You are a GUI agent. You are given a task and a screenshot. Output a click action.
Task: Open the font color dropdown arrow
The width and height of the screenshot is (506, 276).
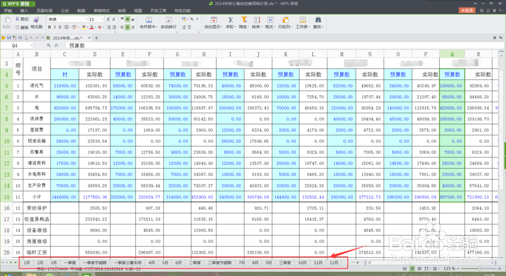click(96, 27)
